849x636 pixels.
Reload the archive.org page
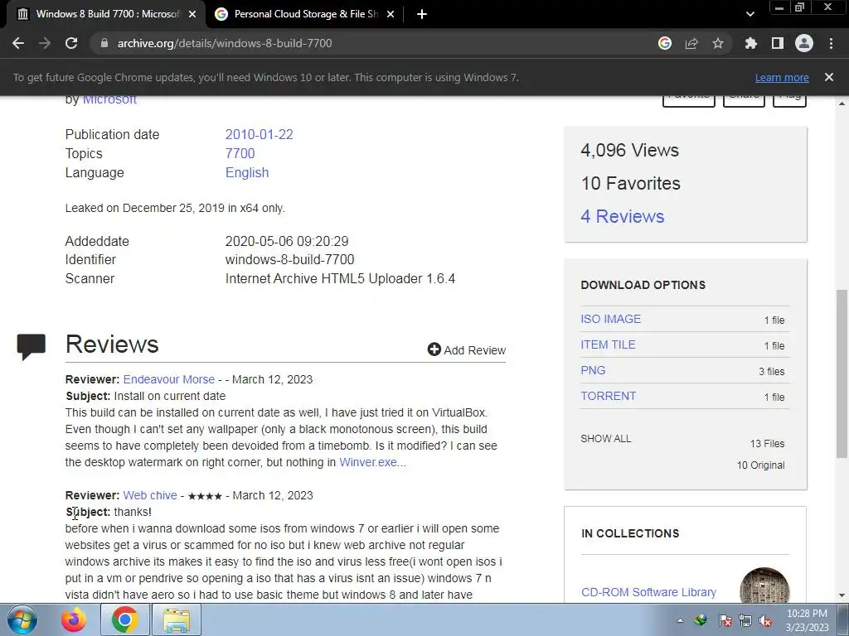tap(71, 43)
